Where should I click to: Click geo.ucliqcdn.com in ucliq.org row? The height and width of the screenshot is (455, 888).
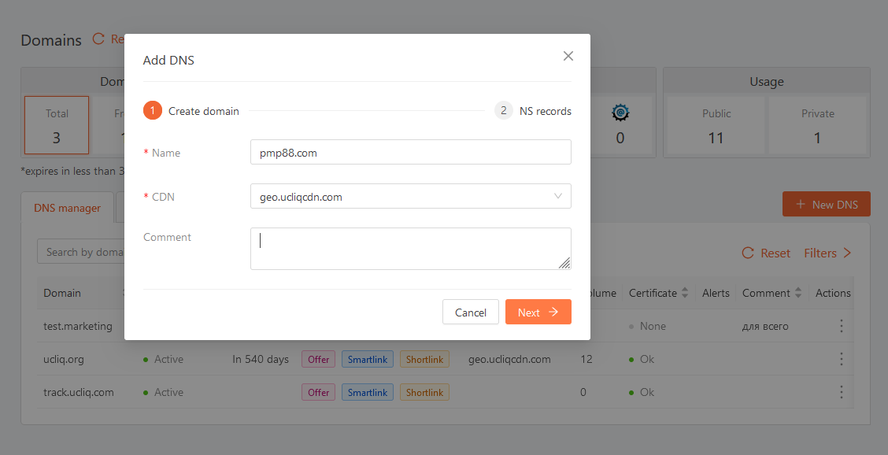tap(509, 359)
